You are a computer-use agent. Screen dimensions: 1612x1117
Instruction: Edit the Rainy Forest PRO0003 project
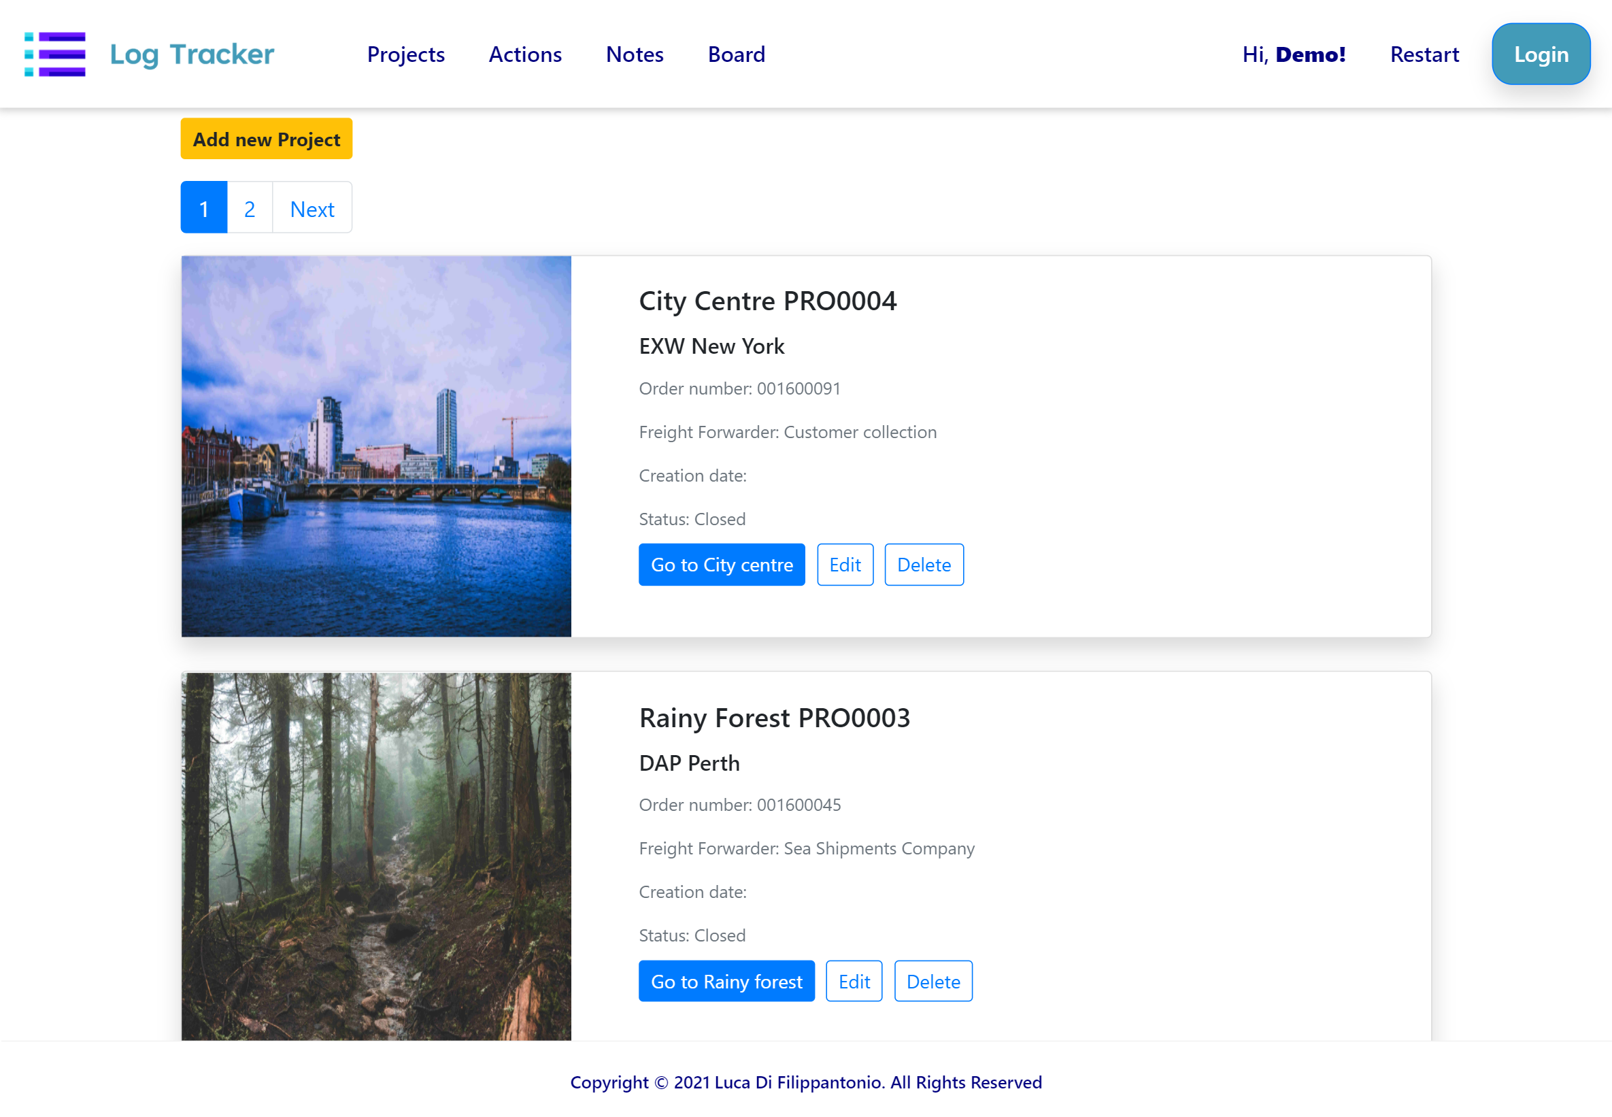tap(854, 981)
